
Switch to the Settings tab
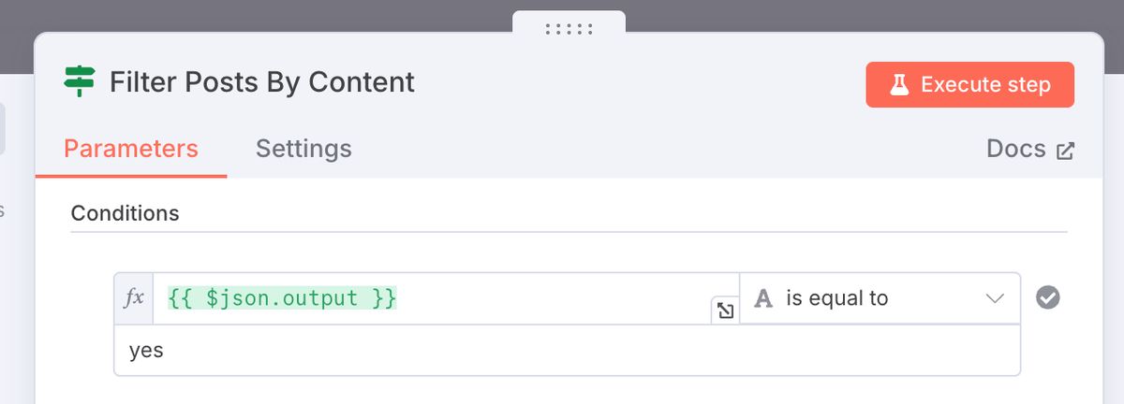point(303,149)
